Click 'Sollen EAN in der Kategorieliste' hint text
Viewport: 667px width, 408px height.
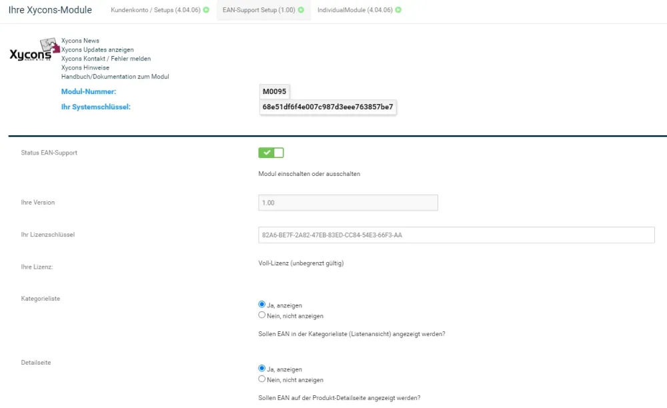click(x=352, y=334)
